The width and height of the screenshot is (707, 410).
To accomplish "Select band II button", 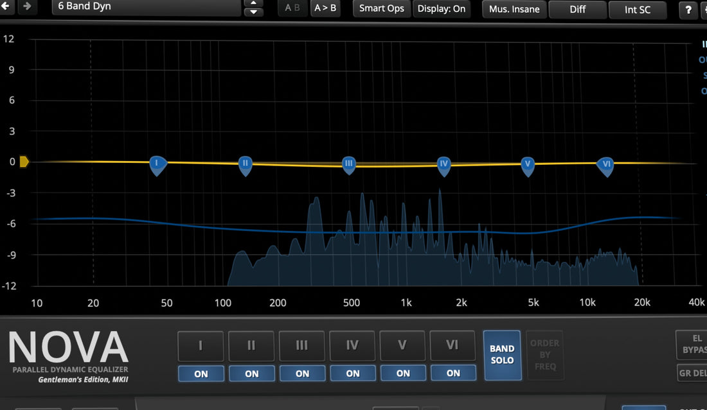I will [x=251, y=346].
